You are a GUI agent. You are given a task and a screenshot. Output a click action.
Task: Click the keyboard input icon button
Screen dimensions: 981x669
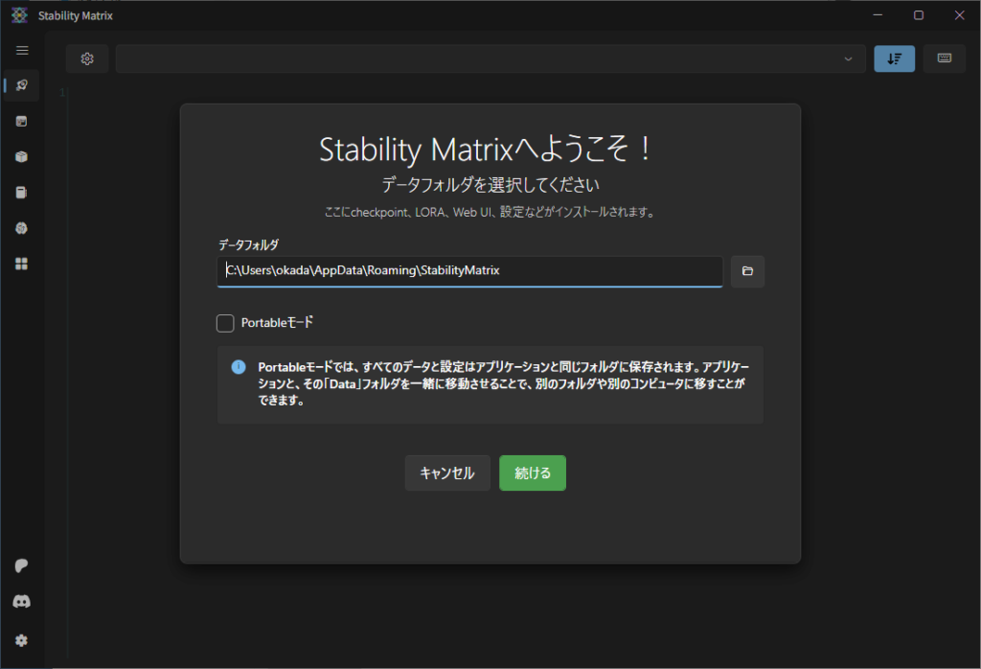pyautogui.click(x=944, y=58)
